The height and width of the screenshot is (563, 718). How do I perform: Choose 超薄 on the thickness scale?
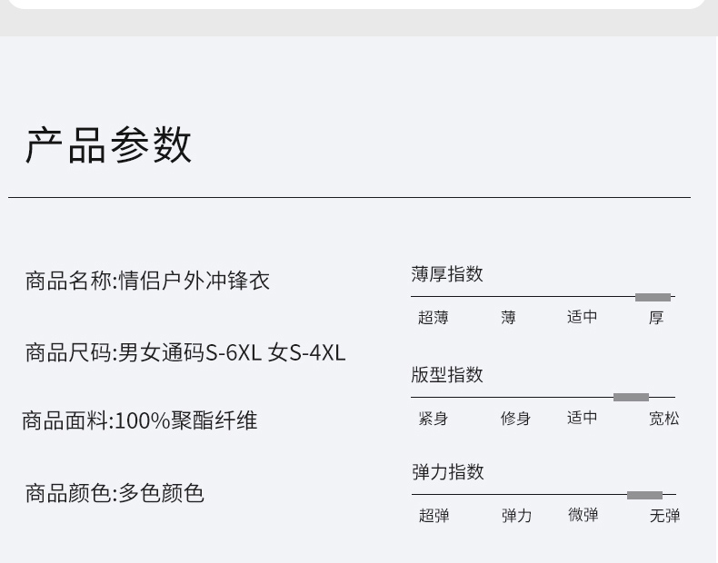click(x=433, y=318)
